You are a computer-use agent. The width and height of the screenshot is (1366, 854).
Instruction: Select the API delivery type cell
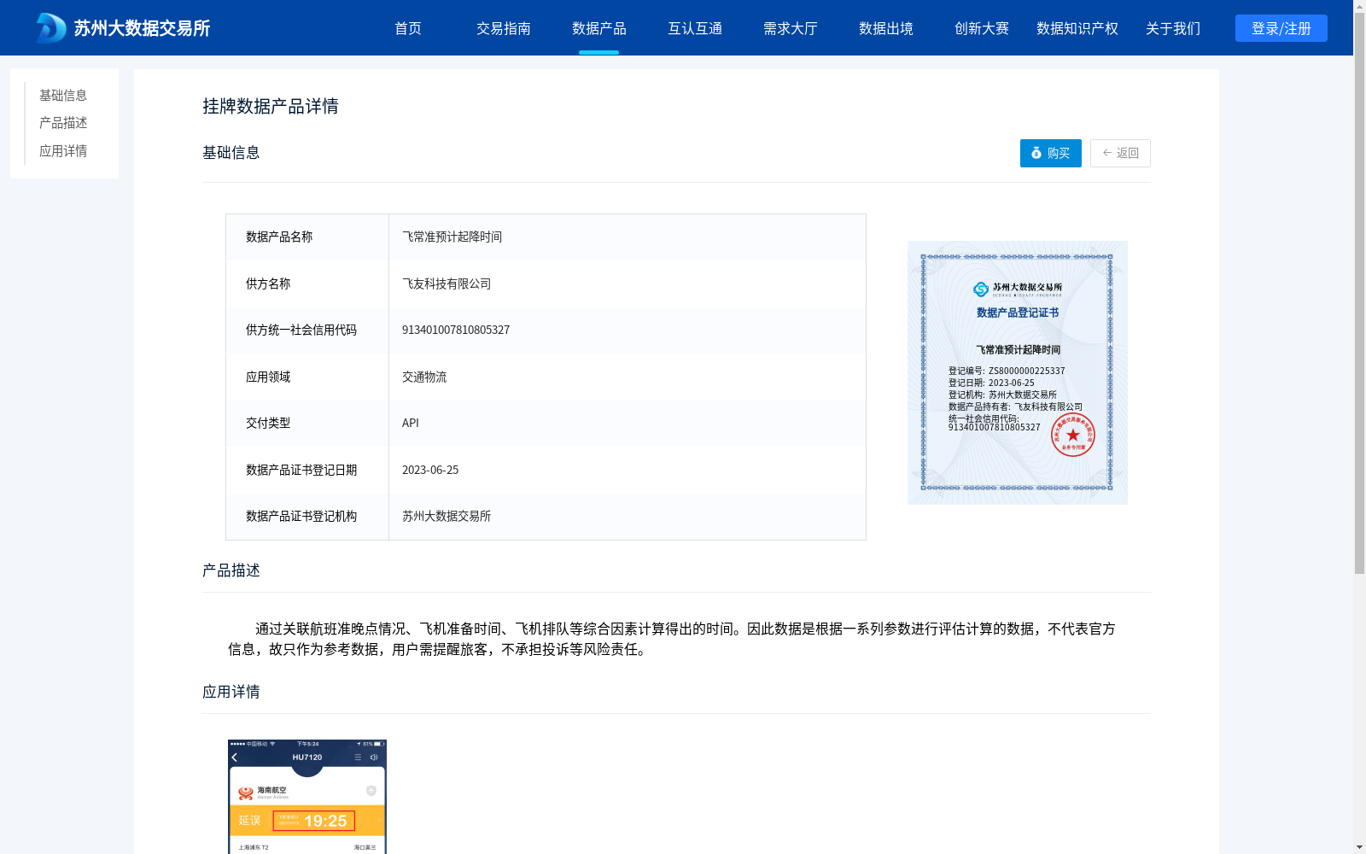(628, 423)
